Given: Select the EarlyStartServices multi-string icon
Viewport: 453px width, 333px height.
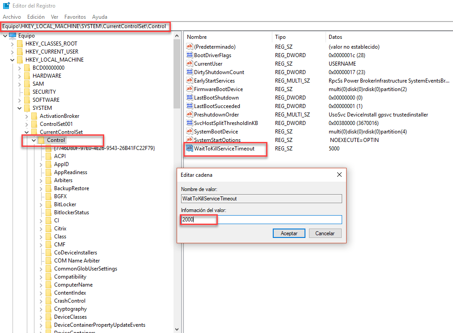Looking at the screenshot, I should [x=189, y=81].
